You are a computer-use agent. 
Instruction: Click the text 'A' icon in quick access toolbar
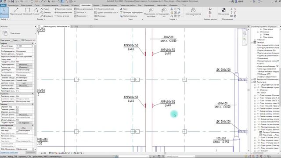coord(49,1)
